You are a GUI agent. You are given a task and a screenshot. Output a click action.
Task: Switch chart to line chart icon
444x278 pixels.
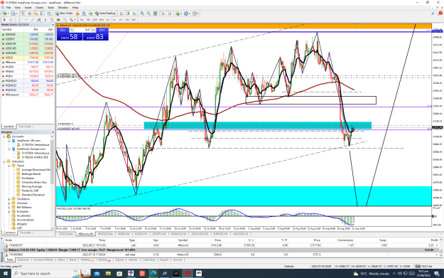click(x=134, y=14)
